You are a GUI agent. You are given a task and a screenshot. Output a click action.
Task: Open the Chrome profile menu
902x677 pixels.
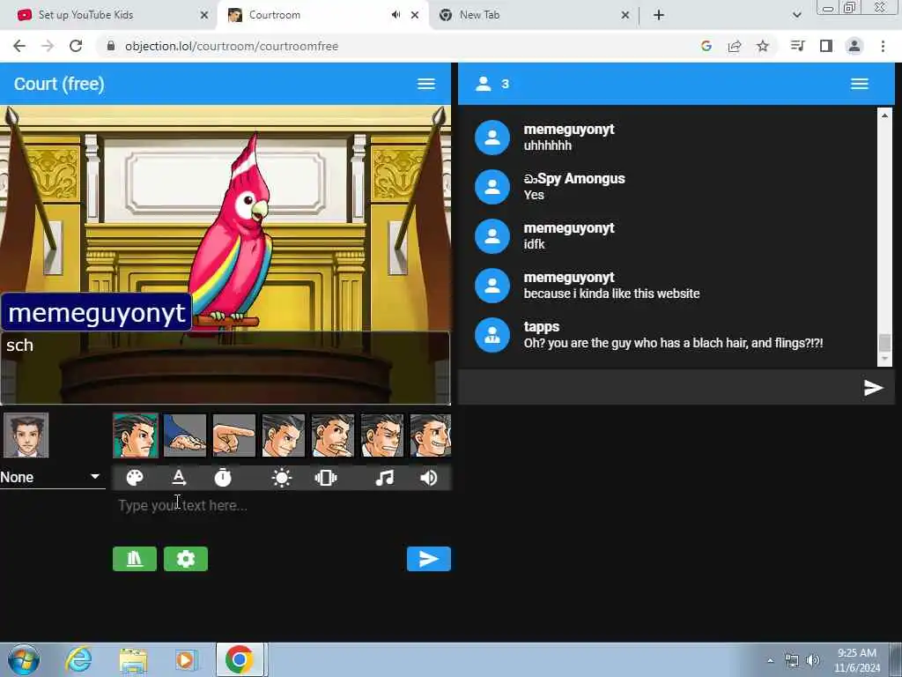coord(854,46)
